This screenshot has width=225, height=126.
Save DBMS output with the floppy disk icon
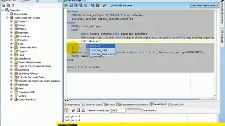tap(78, 110)
